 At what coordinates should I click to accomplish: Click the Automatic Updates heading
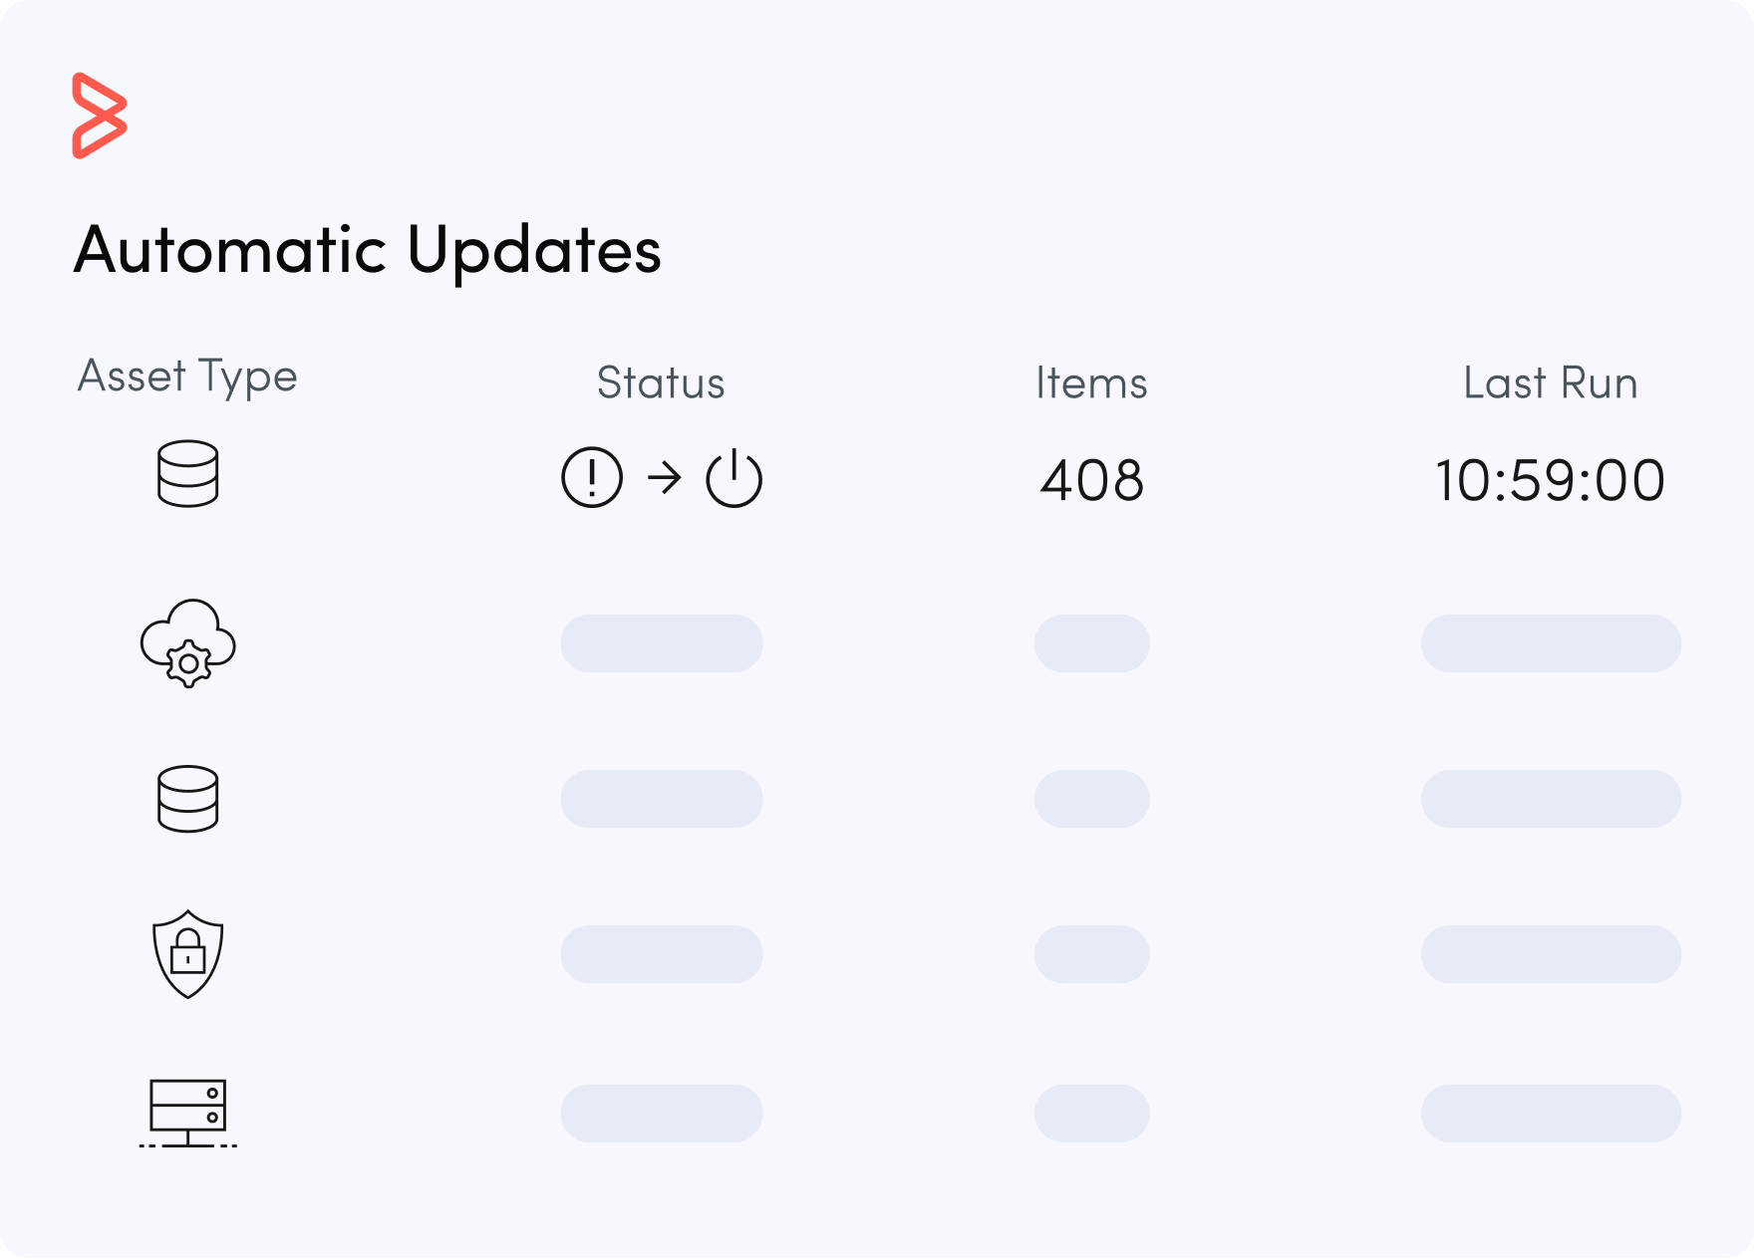coord(367,250)
